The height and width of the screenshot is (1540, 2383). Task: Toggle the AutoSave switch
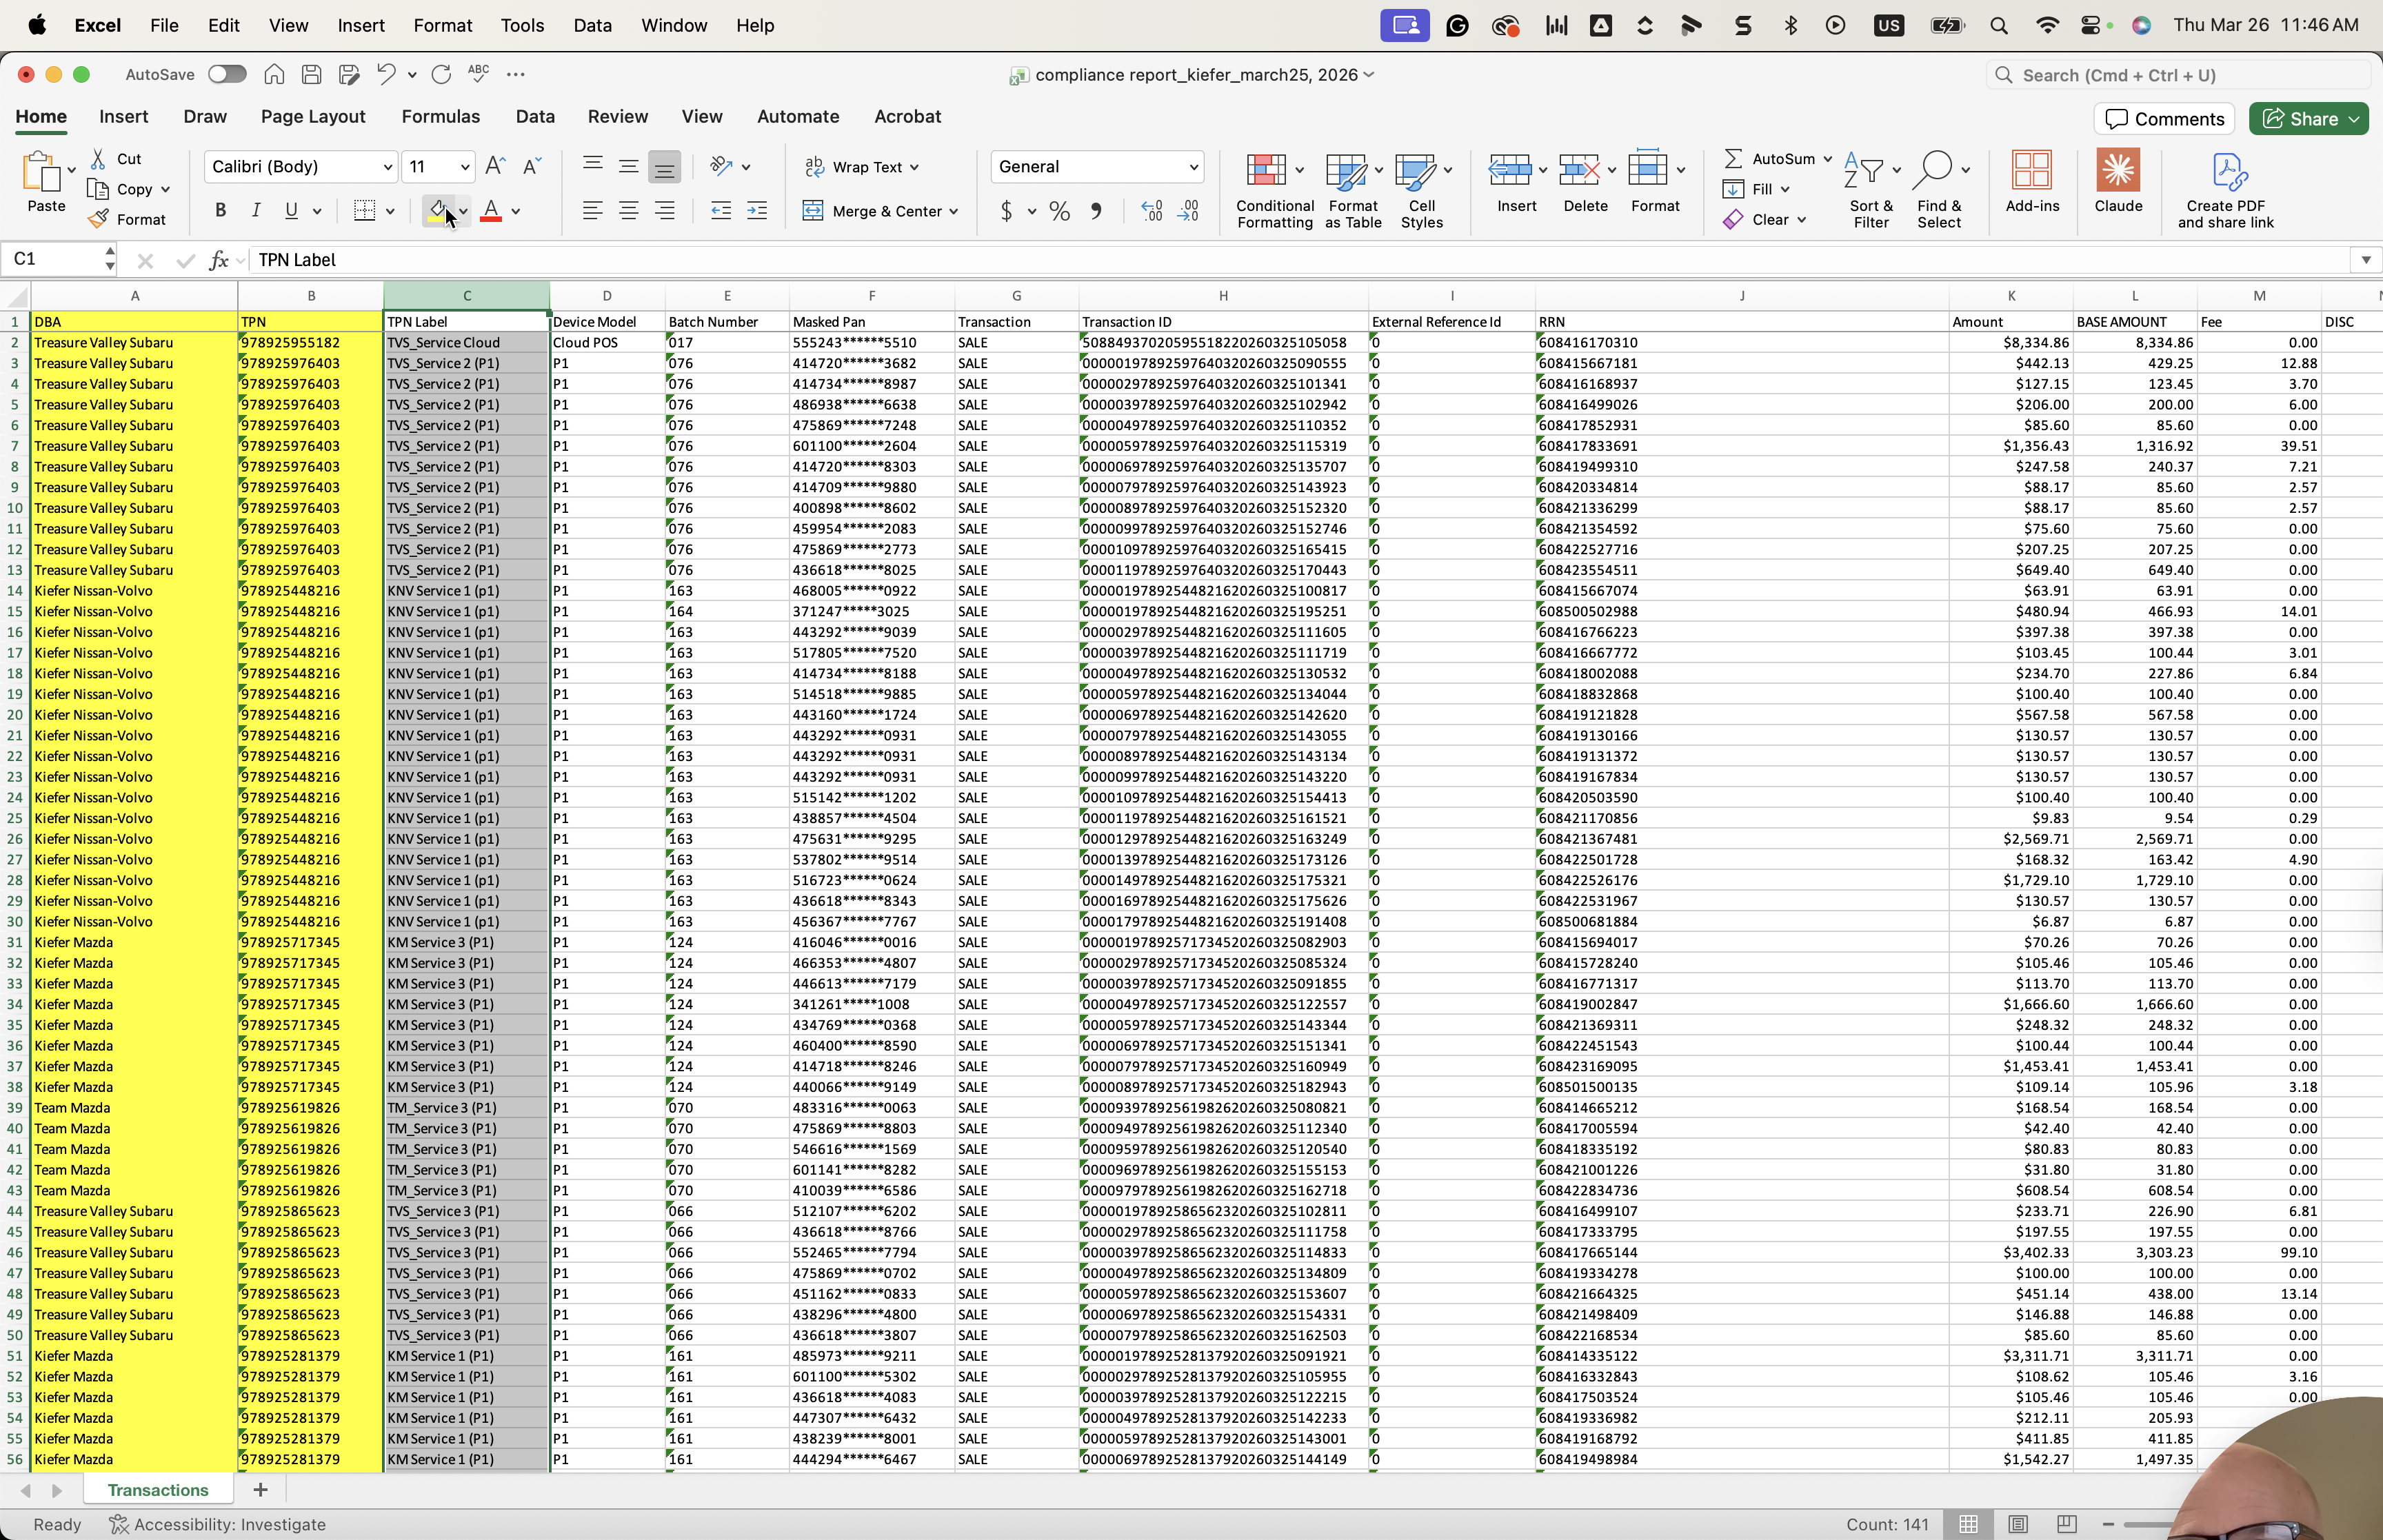tap(227, 74)
